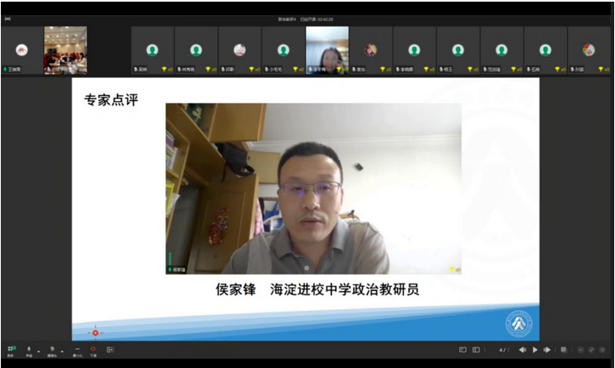Select 李晓娜's participant tile
615x368 pixels.
click(414, 51)
